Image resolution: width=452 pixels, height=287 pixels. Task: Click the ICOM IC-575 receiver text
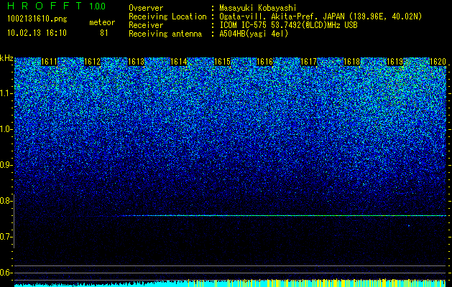[289, 25]
